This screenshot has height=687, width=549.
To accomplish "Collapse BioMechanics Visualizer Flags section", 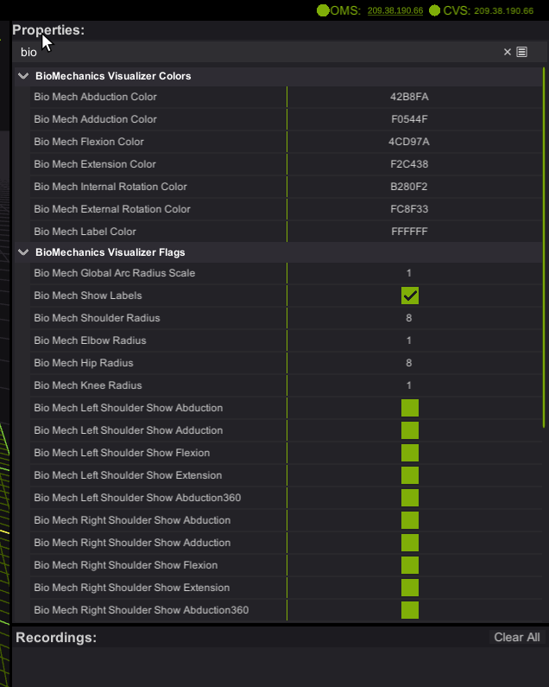I will point(23,252).
